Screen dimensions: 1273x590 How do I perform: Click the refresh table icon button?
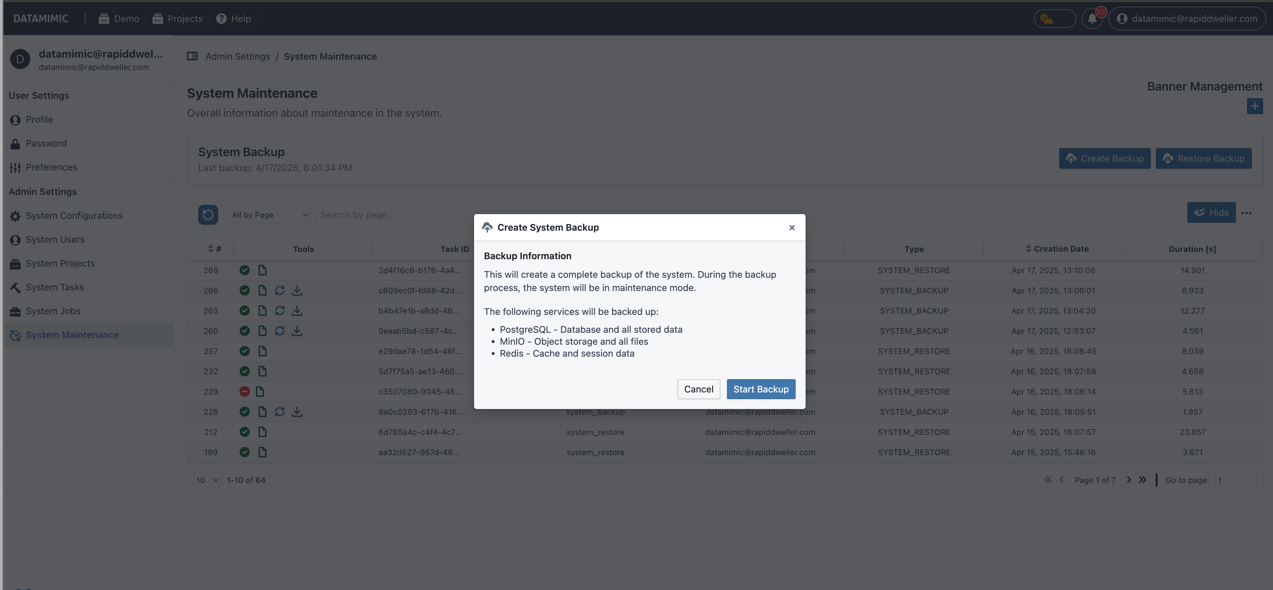click(208, 214)
